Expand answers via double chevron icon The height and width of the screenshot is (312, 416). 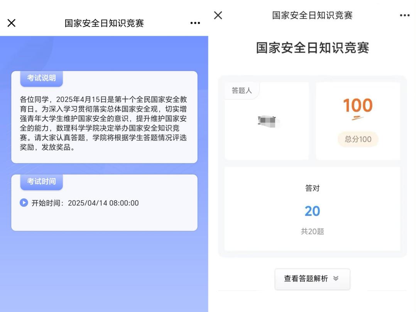(335, 279)
